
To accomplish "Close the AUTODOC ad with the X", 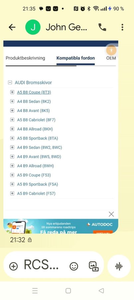I will click(111, 214).
